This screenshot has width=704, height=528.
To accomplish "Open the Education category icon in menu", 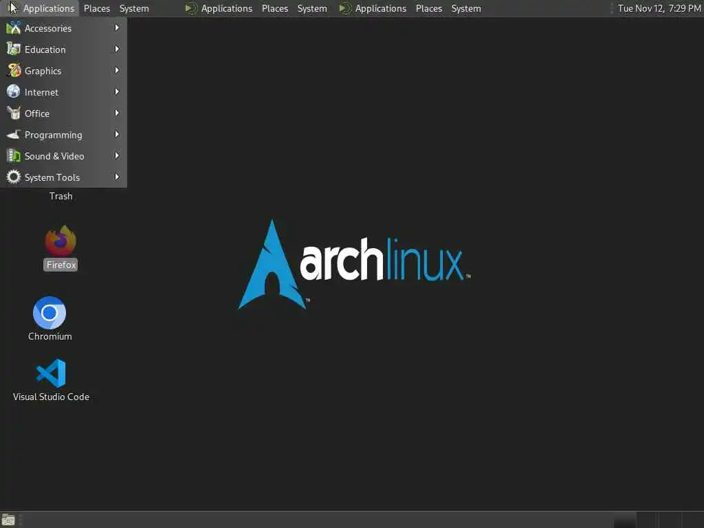I will pos(14,49).
